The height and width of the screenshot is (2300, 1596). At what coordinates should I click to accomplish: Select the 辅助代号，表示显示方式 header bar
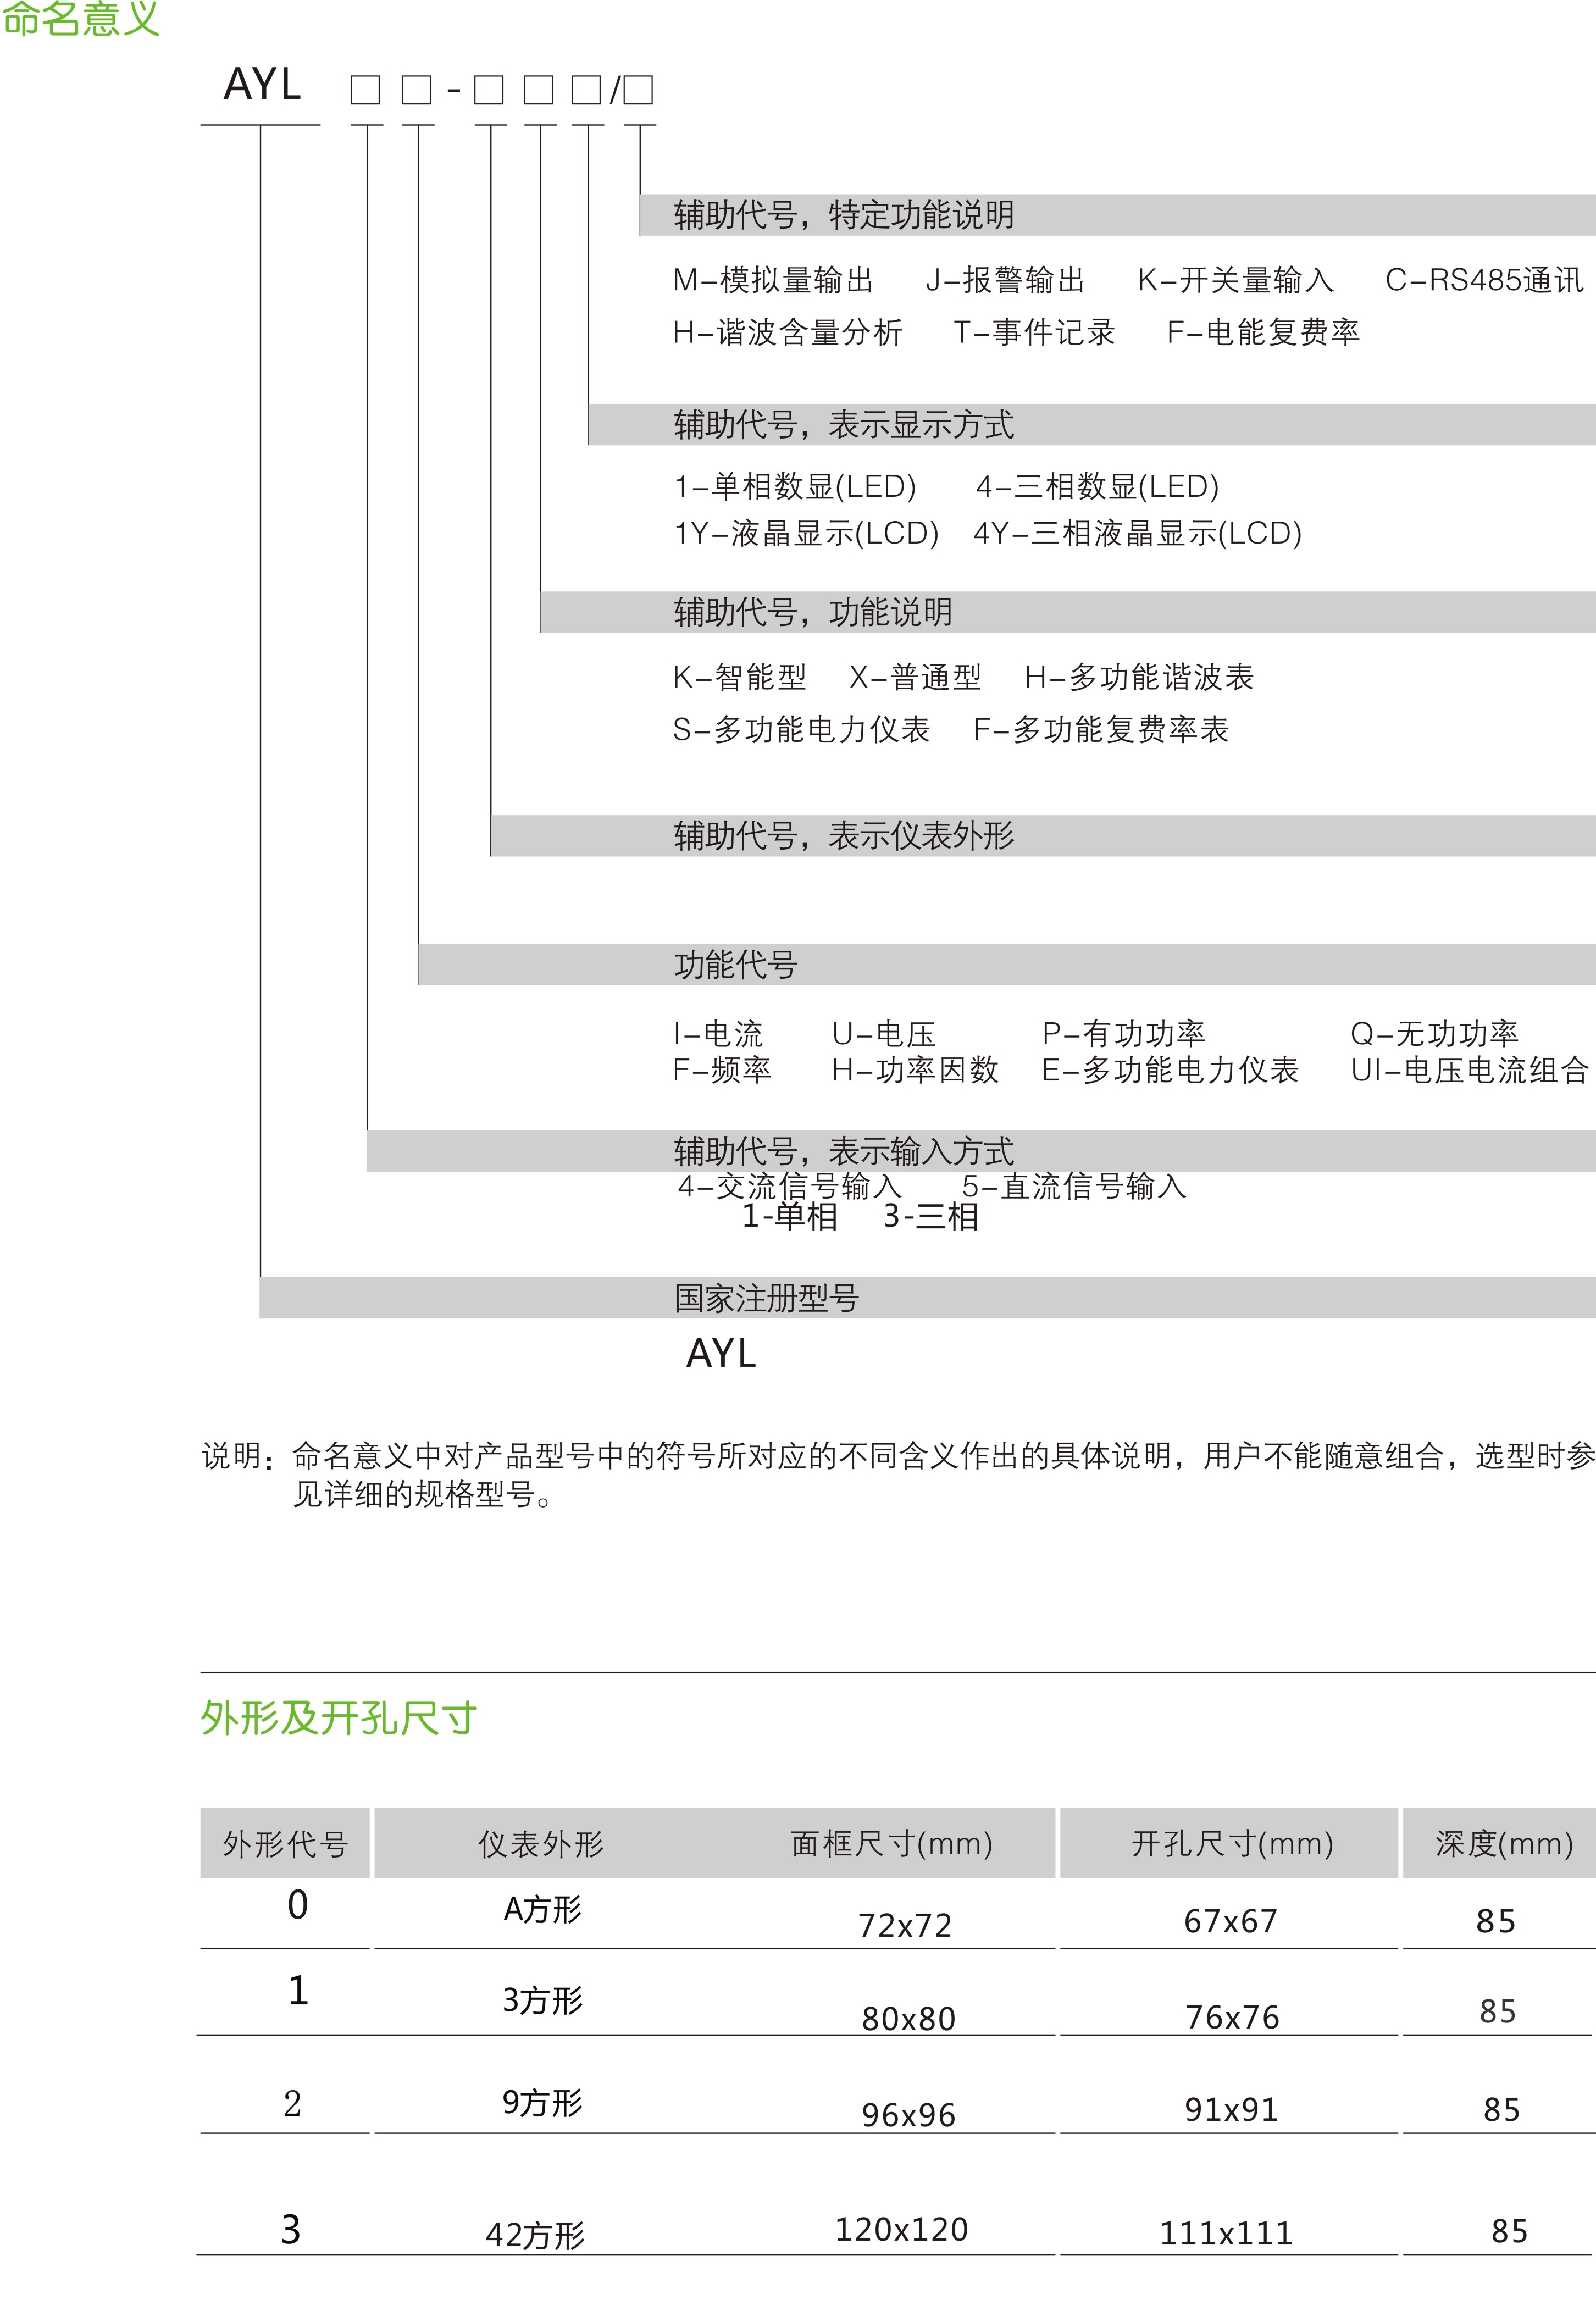(1092, 425)
